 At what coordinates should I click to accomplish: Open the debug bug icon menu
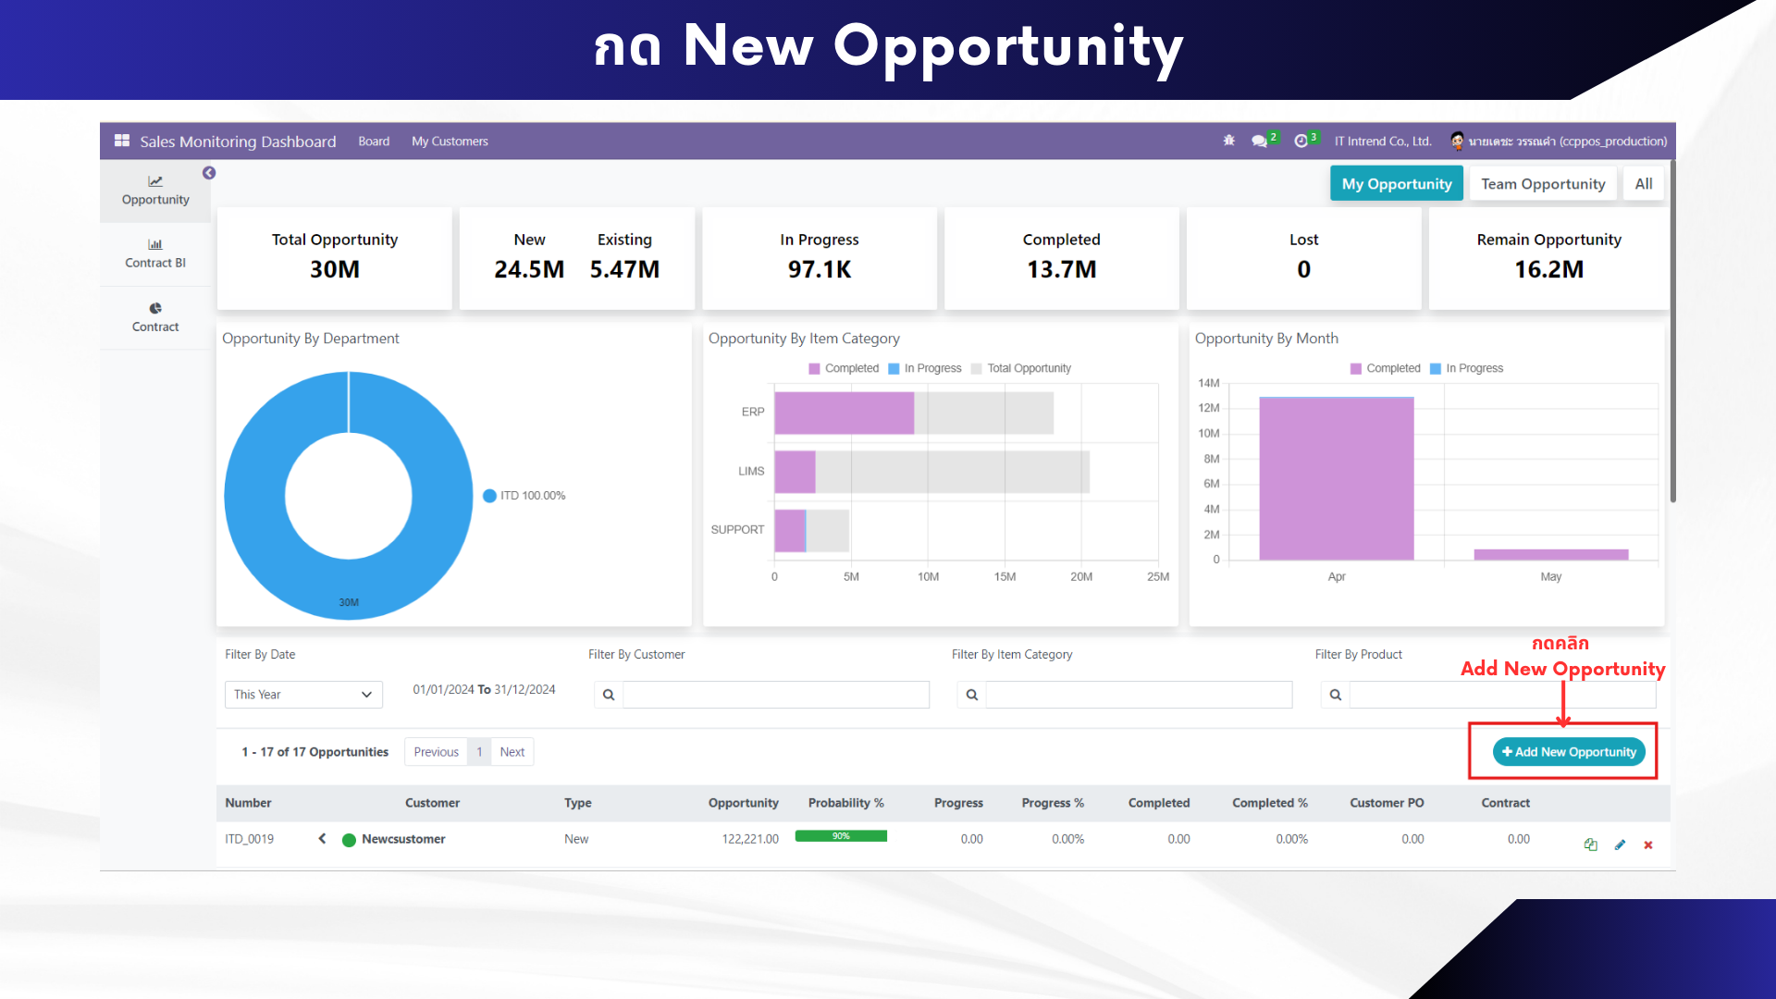click(x=1228, y=141)
